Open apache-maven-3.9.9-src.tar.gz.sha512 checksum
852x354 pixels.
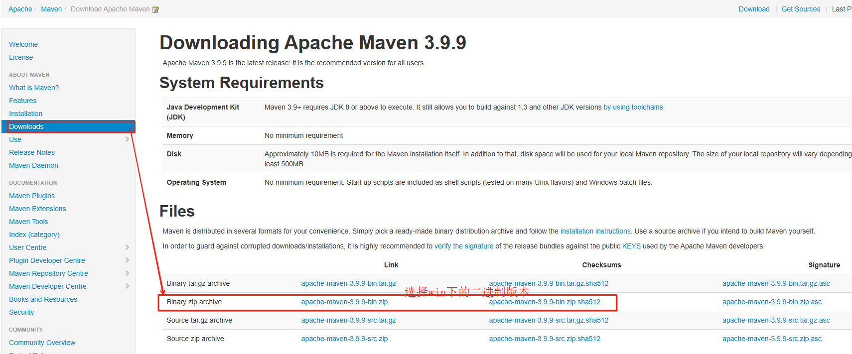pos(549,320)
